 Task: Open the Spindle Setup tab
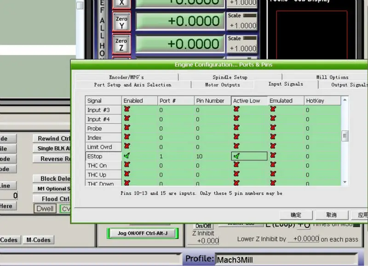(x=230, y=77)
